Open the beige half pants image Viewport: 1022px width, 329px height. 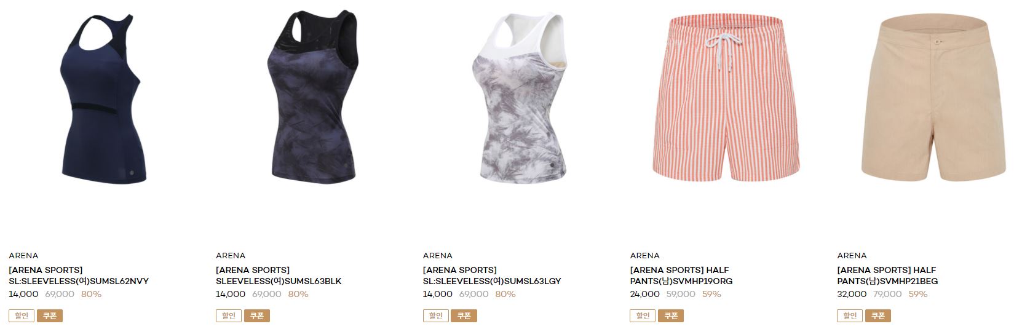(x=933, y=98)
